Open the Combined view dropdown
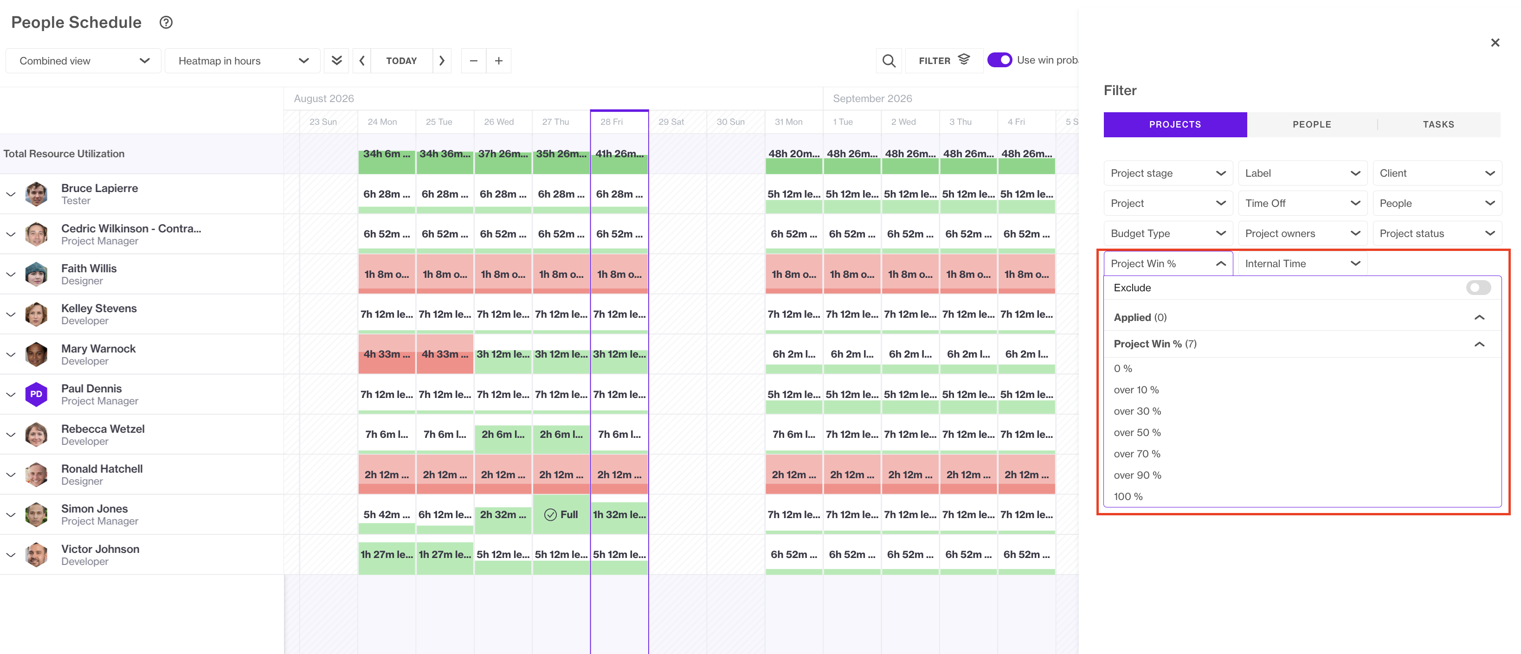 (x=83, y=61)
